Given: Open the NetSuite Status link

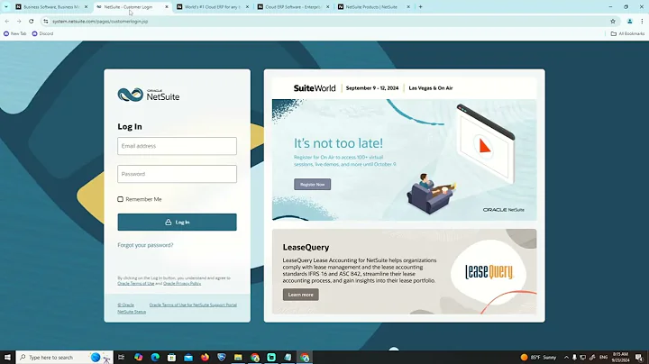Looking at the screenshot, I should 132,312.
